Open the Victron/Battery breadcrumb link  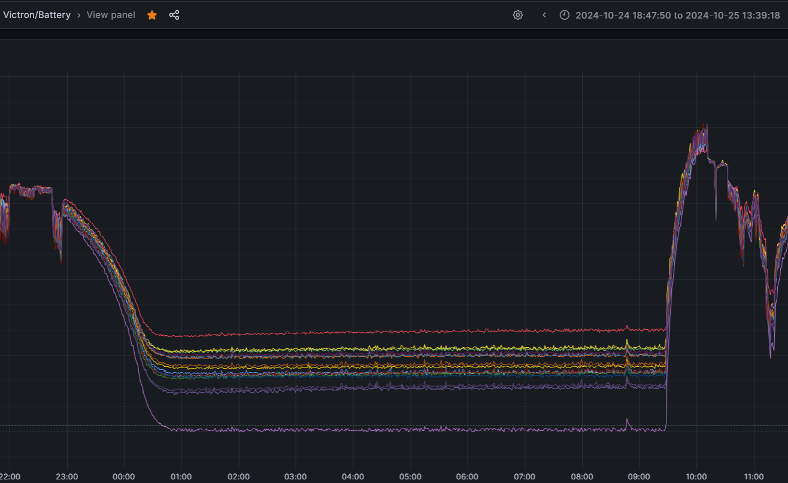[x=37, y=15]
